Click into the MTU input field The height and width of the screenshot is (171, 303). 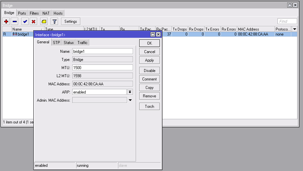[x=102, y=67]
